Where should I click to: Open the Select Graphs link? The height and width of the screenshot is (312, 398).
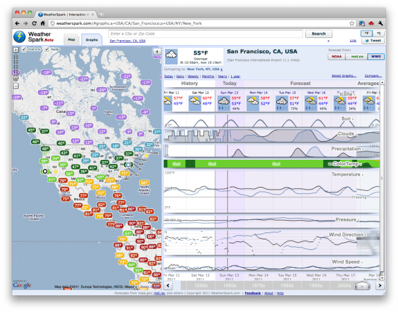pos(344,76)
